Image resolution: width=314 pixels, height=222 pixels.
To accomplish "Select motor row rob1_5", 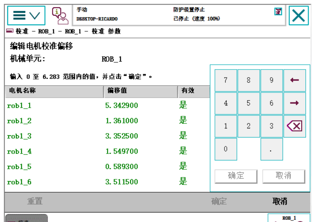I will (x=107, y=166).
